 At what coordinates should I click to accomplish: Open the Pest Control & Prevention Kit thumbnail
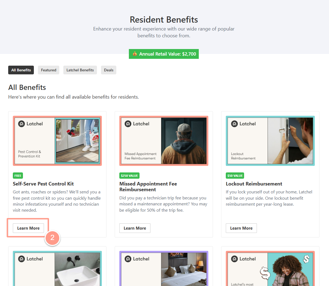(57, 141)
